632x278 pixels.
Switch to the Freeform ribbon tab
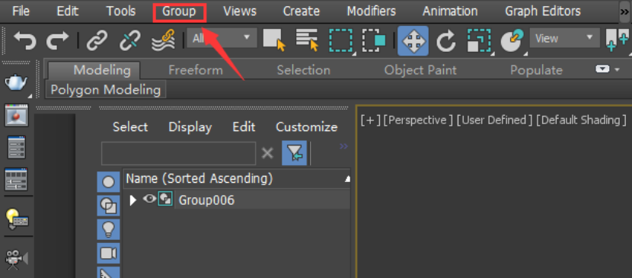click(x=196, y=70)
